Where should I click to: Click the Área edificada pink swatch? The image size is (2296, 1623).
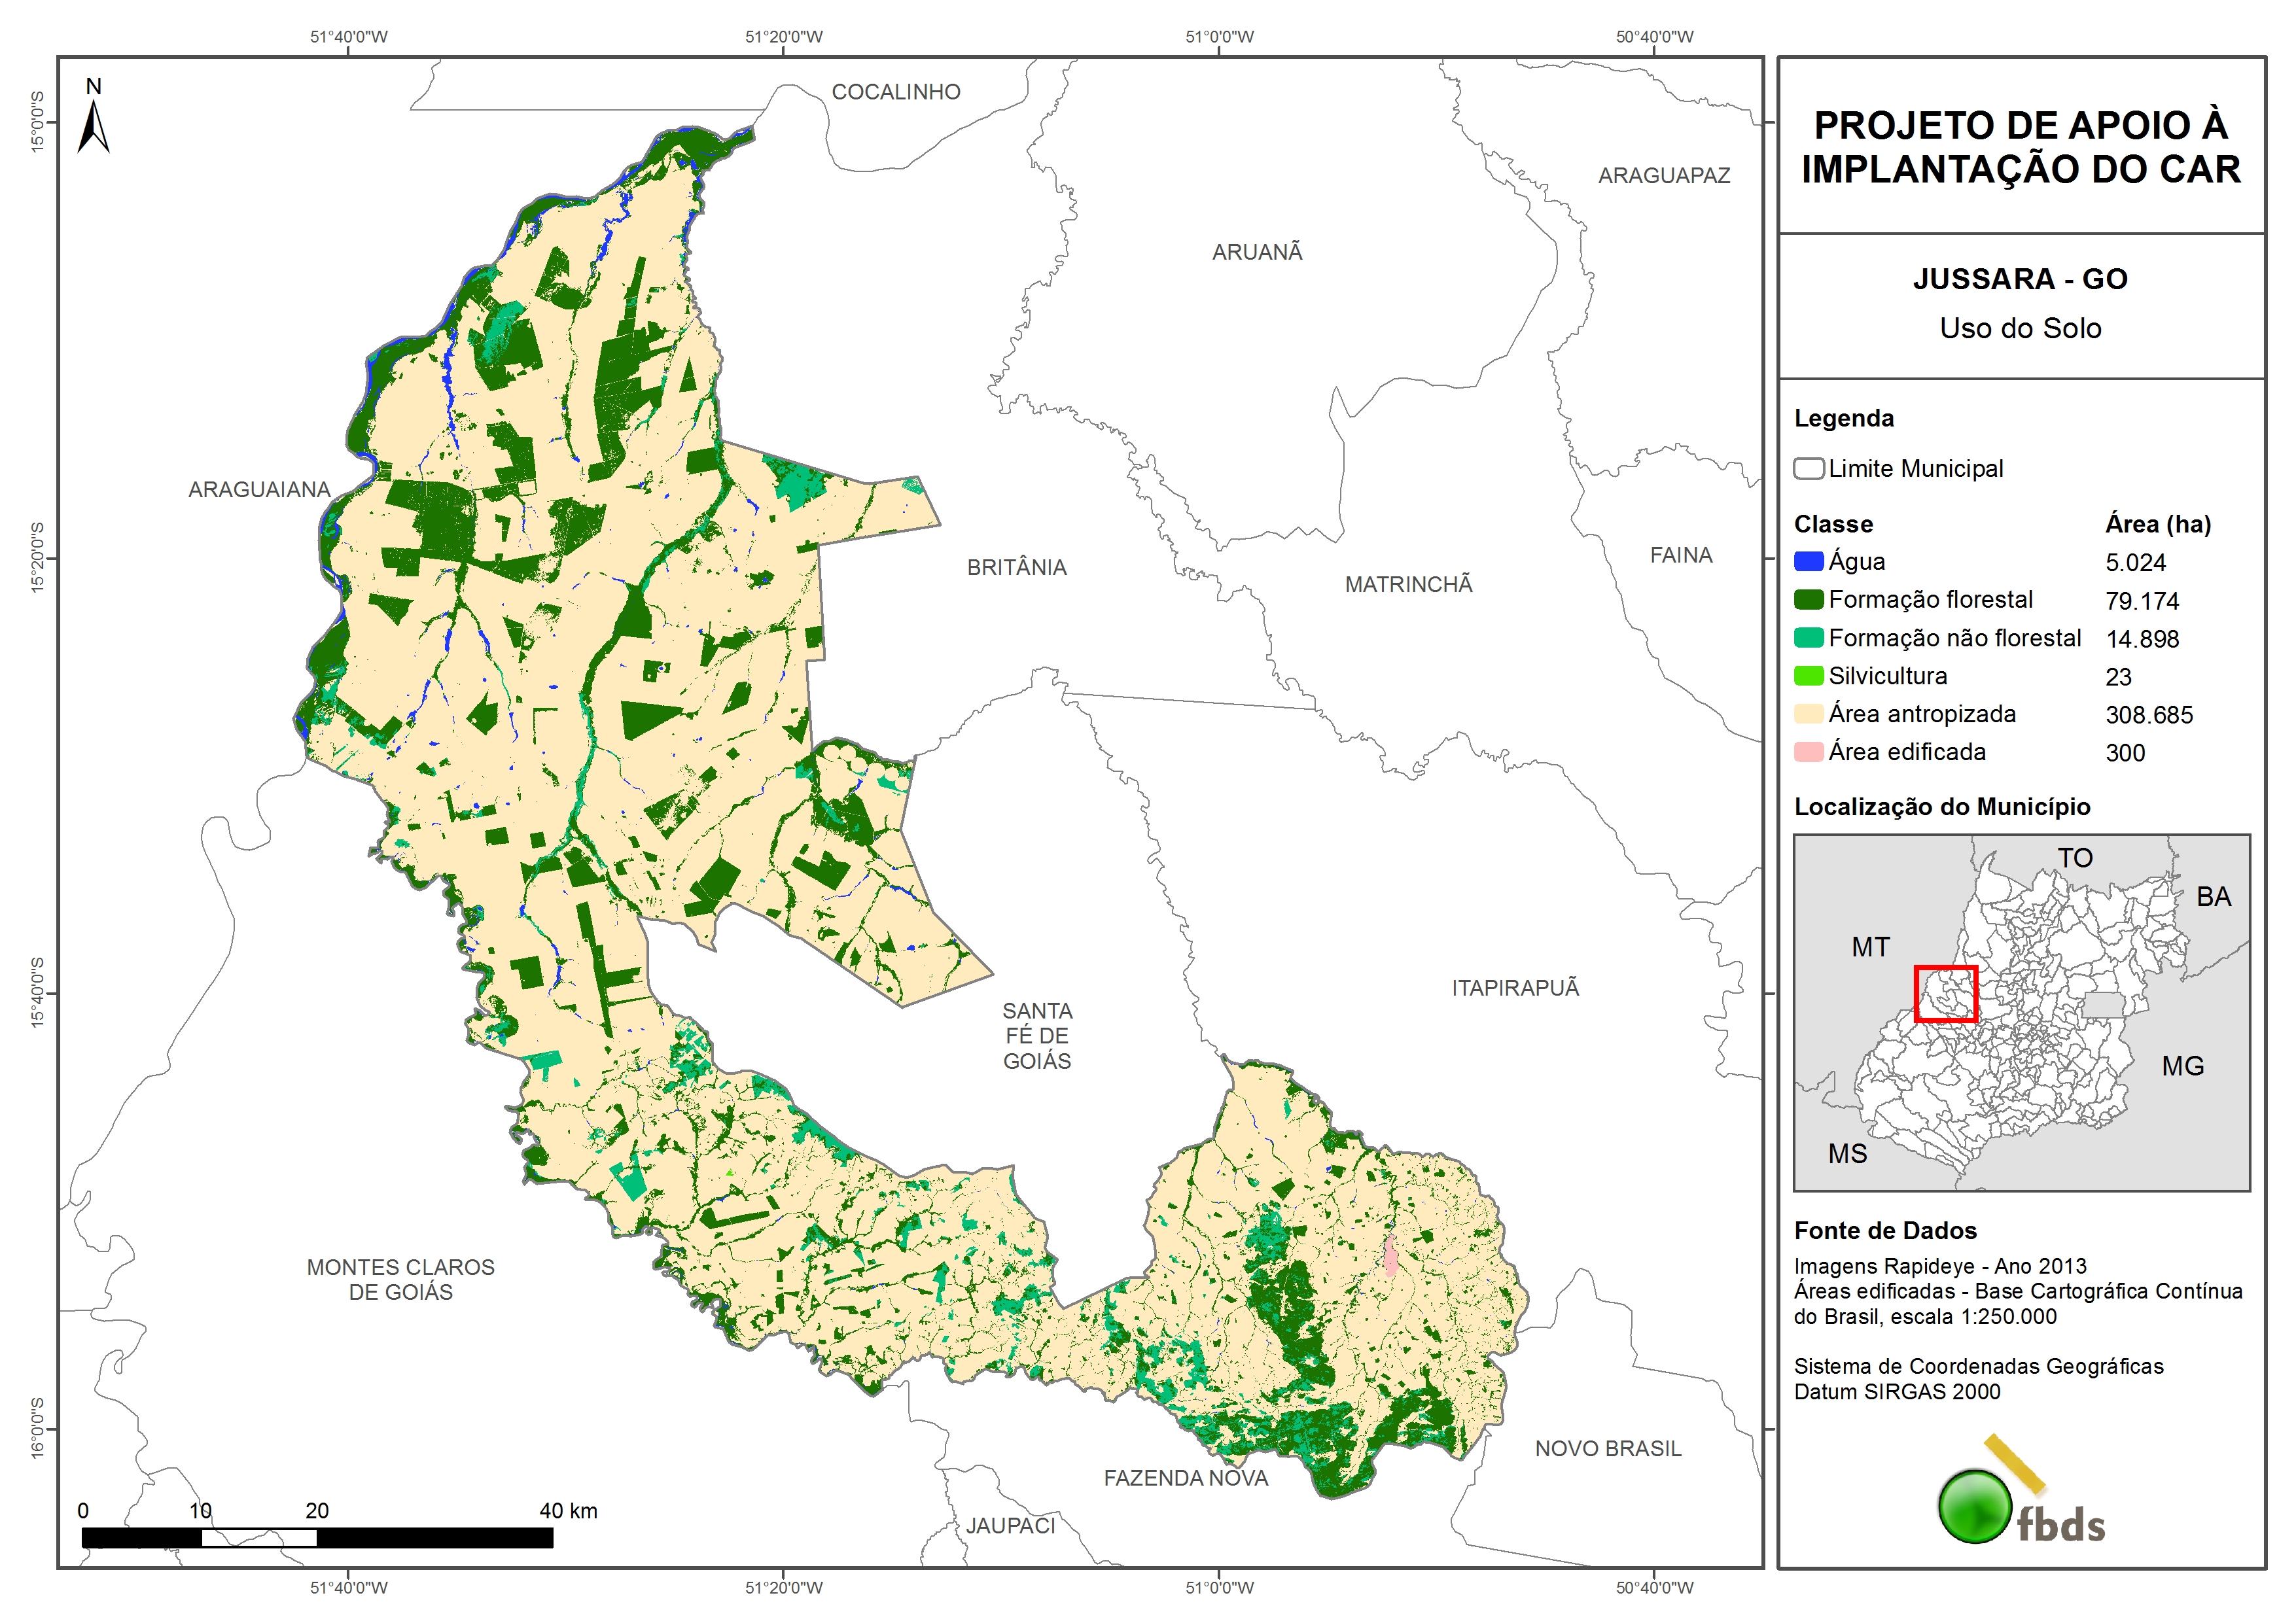[x=1808, y=752]
